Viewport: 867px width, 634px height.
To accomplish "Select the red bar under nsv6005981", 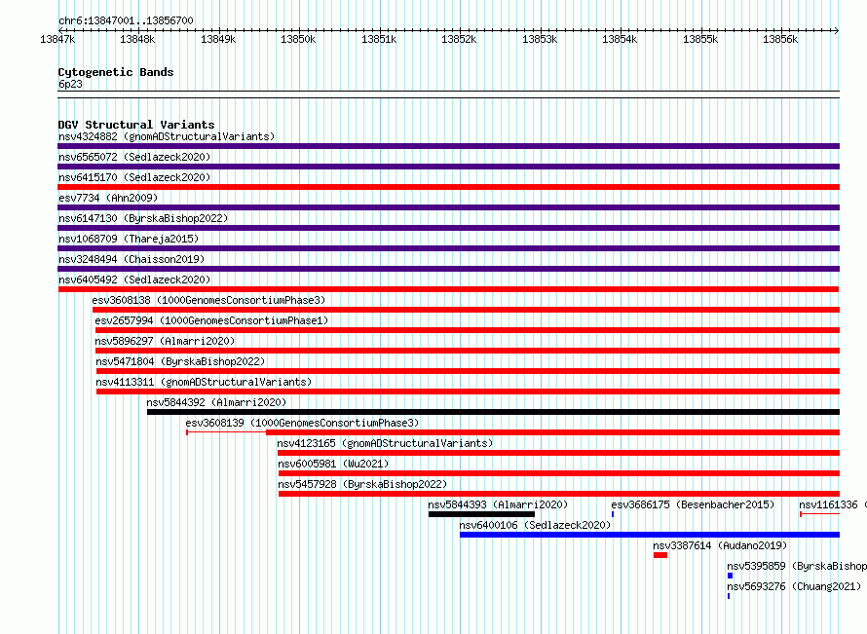I will (x=559, y=473).
